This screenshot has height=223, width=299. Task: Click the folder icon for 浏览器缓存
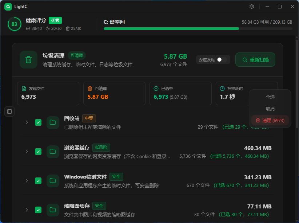tap(53, 152)
